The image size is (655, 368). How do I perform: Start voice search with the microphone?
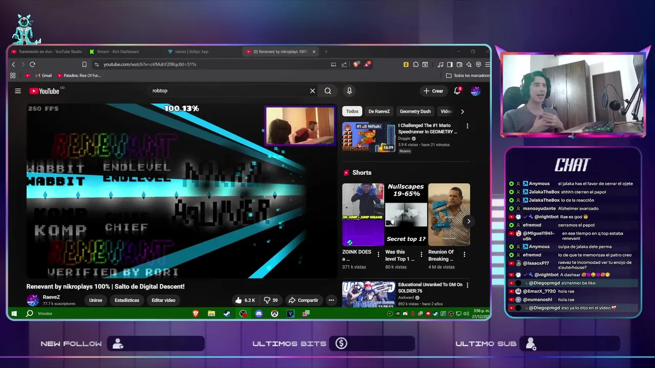[350, 91]
